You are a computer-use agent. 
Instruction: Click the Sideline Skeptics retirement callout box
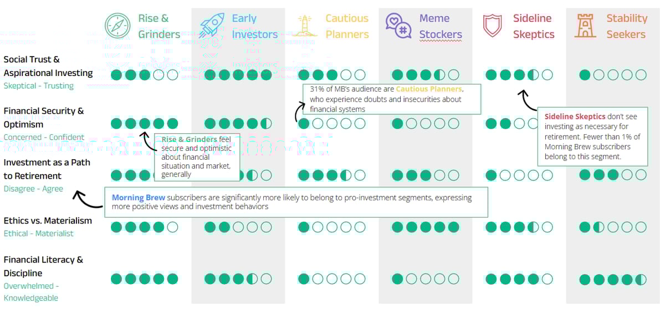592,136
